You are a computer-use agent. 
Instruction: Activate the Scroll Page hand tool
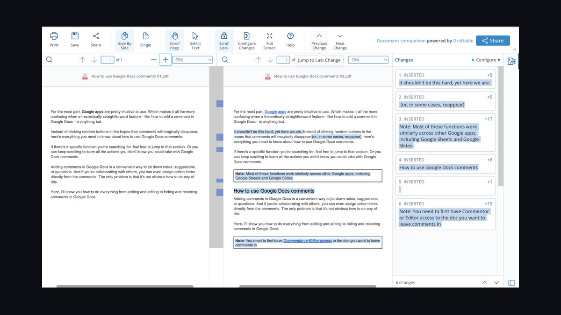coord(174,41)
